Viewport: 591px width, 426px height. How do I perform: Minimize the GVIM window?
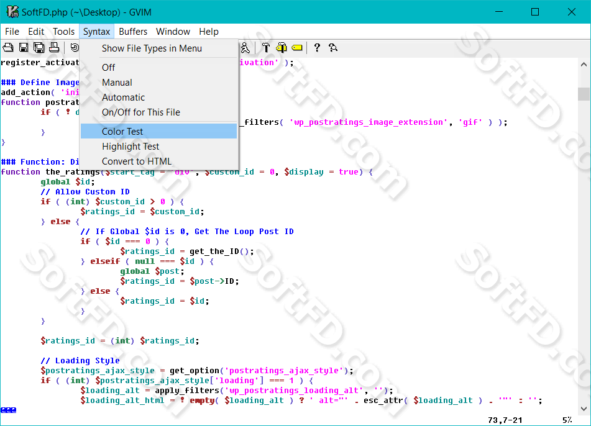(x=499, y=12)
